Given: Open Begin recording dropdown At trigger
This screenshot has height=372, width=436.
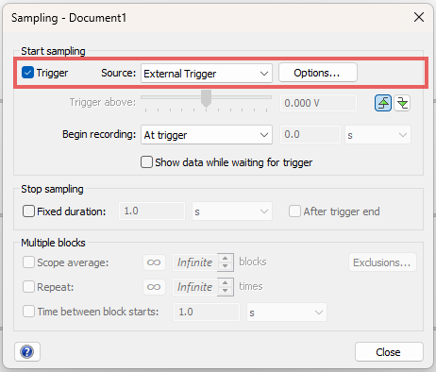Looking at the screenshot, I should coord(207,135).
